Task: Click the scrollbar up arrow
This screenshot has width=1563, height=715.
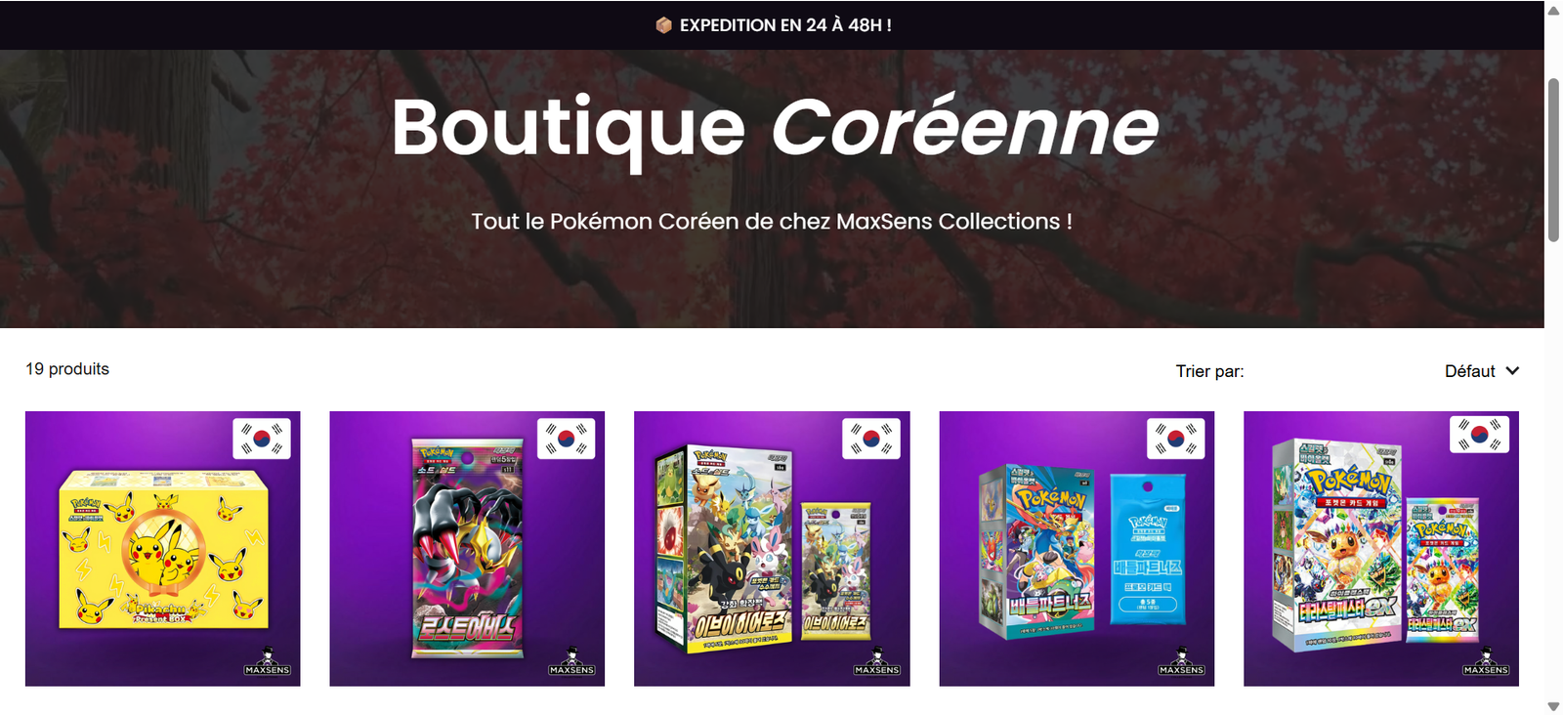Action: (1553, 10)
